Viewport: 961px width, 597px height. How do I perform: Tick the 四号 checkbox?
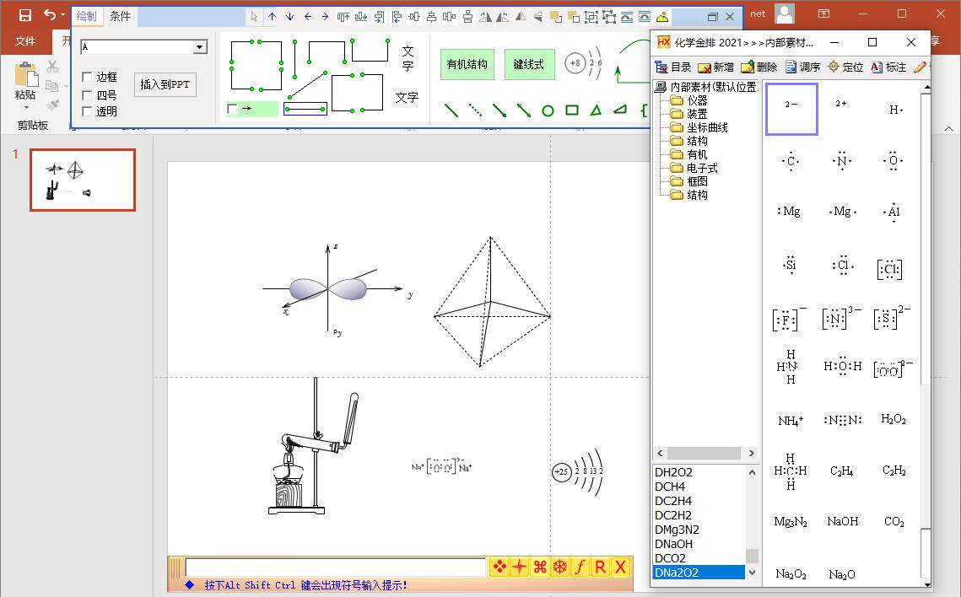pos(87,95)
